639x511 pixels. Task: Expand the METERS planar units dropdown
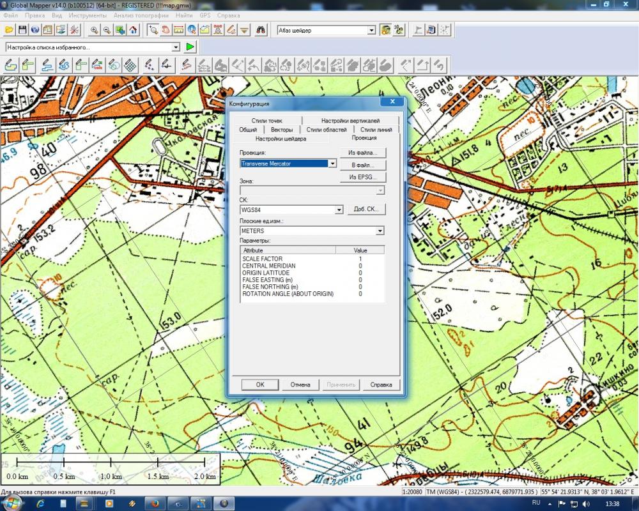380,231
